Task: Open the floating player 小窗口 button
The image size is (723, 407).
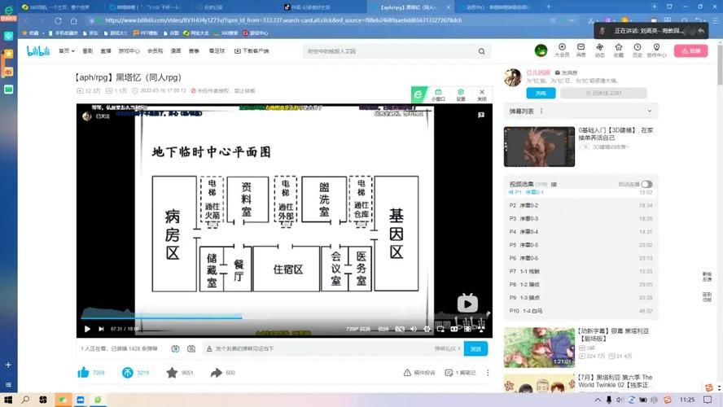Action: [x=438, y=94]
